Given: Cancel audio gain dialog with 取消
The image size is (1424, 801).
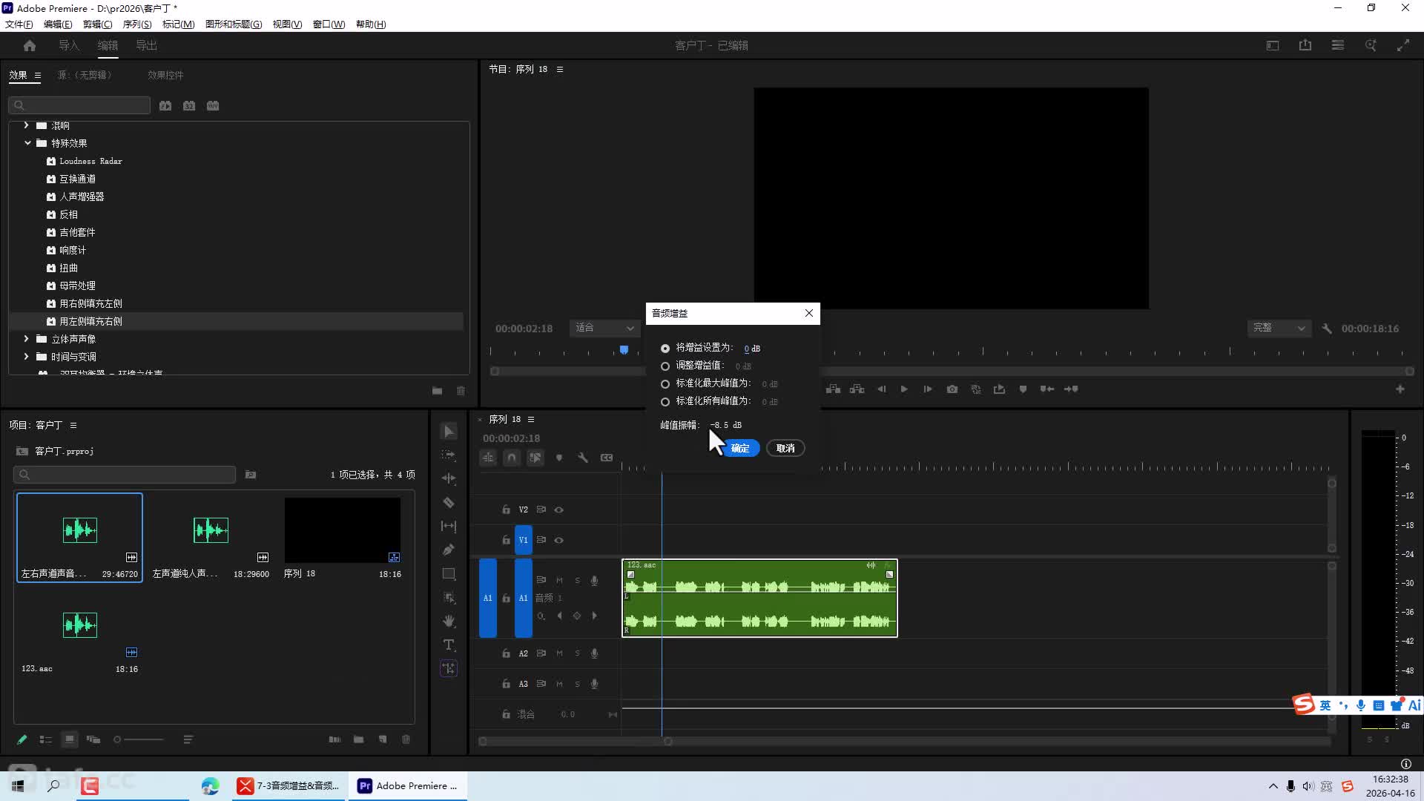Looking at the screenshot, I should pyautogui.click(x=785, y=448).
